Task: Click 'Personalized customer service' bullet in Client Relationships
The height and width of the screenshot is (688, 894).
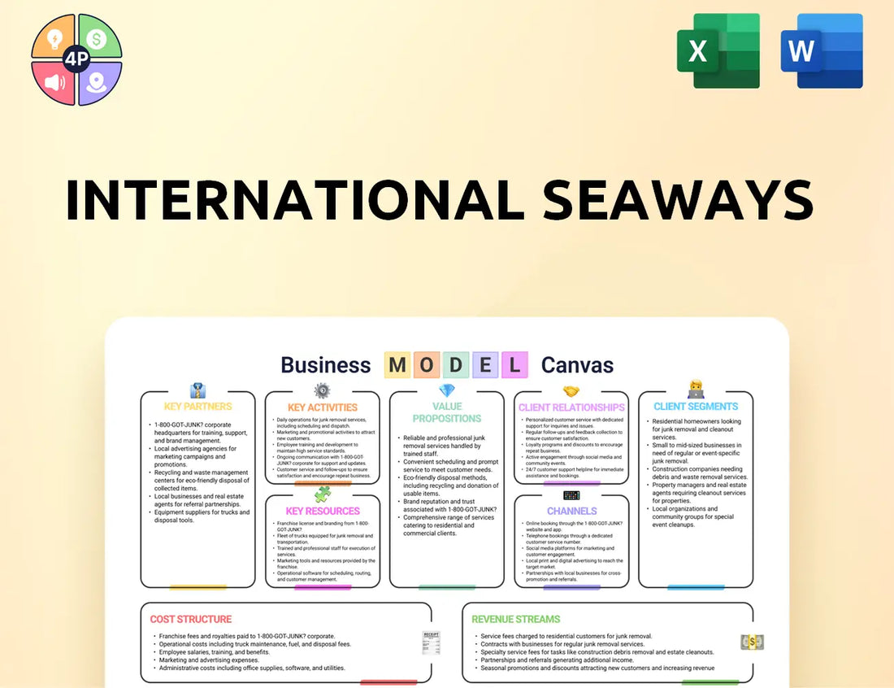Action: click(572, 423)
